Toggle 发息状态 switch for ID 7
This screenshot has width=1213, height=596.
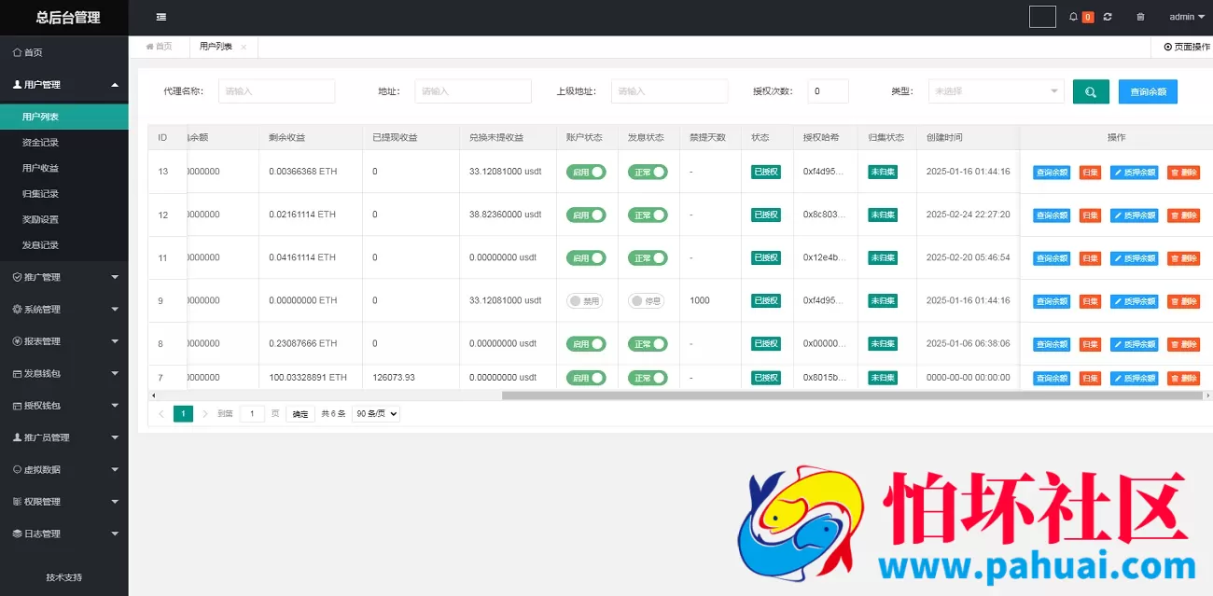point(648,378)
